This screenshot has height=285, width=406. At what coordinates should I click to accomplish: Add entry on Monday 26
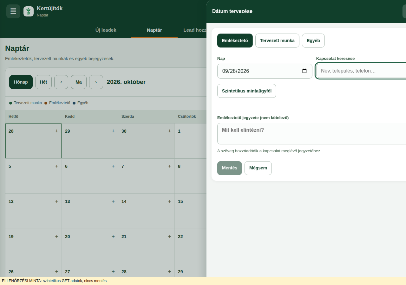57,271
